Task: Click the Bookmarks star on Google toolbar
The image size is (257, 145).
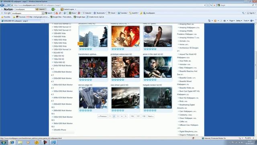Action: tap(95, 13)
